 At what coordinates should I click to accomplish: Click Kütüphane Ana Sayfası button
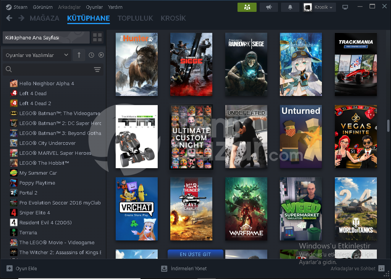[46, 37]
